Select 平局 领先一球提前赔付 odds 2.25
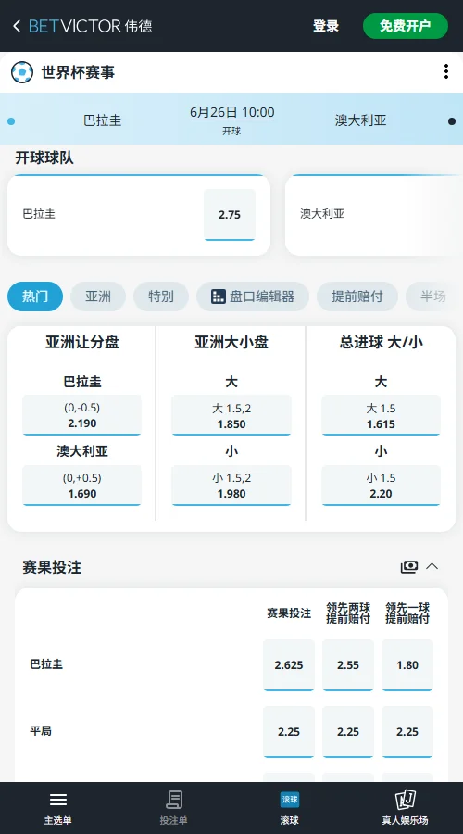463x834 pixels. click(x=407, y=732)
